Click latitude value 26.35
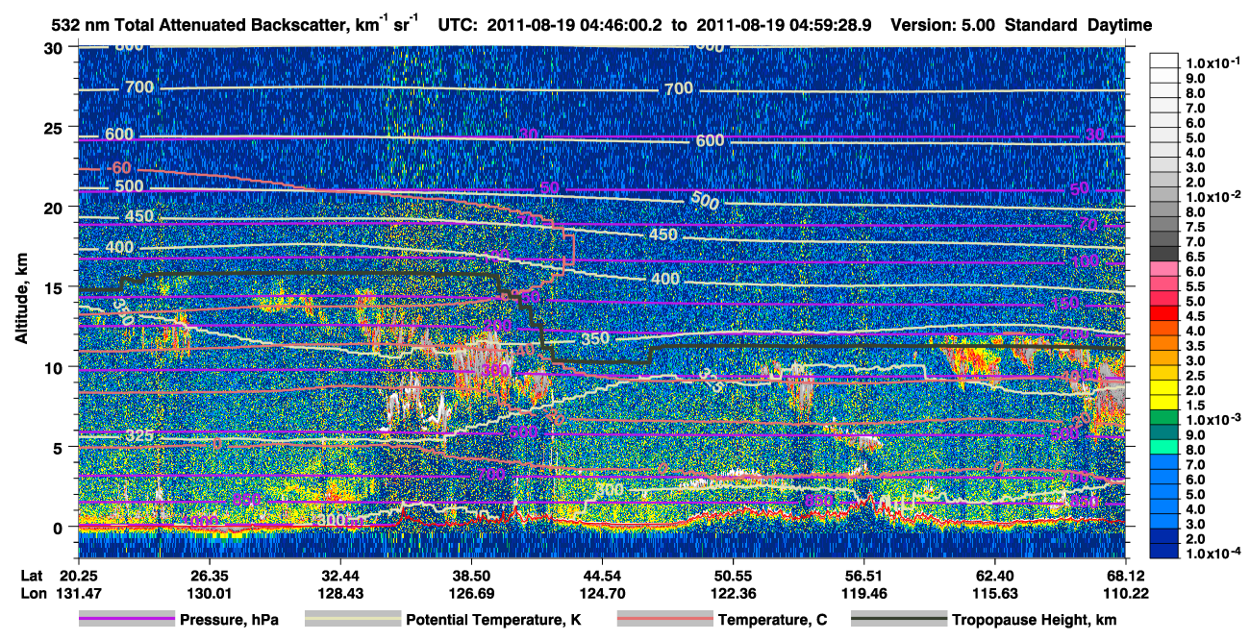 point(208,575)
